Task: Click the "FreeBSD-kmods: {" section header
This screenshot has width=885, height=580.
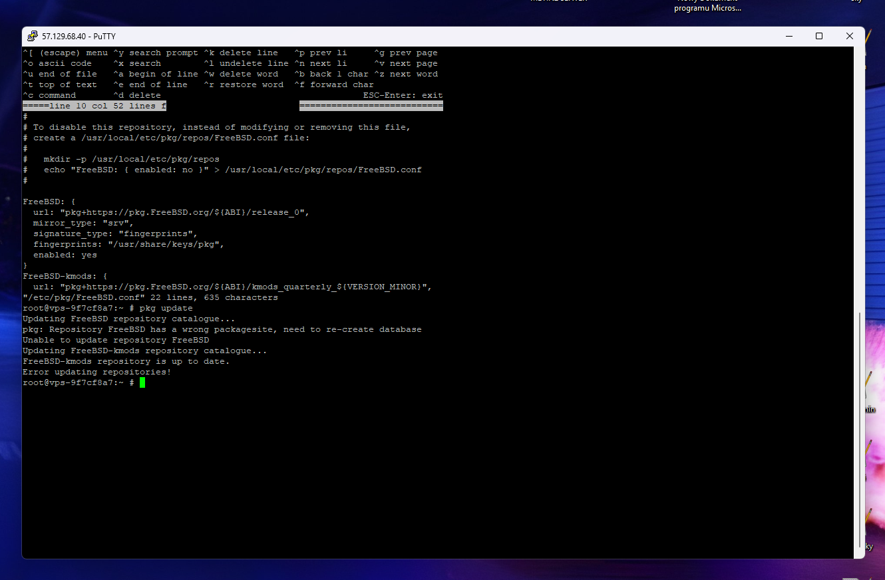Action: click(x=65, y=276)
